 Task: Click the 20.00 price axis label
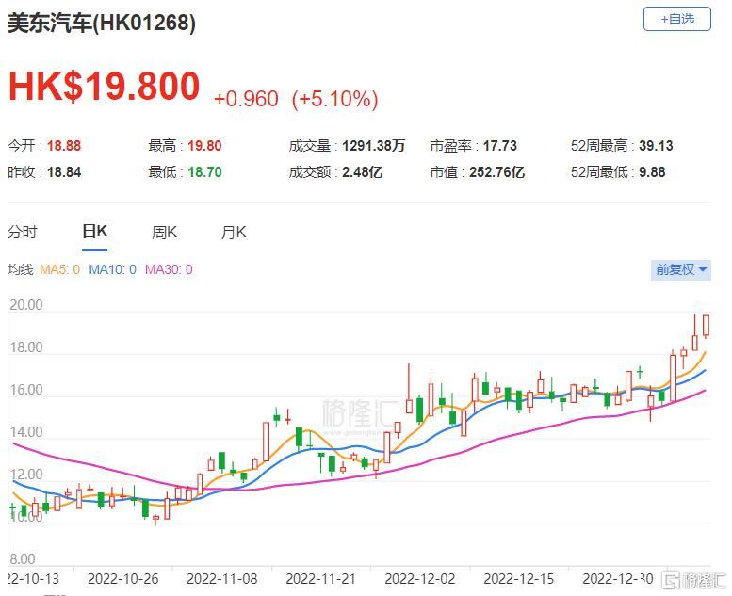point(26,305)
